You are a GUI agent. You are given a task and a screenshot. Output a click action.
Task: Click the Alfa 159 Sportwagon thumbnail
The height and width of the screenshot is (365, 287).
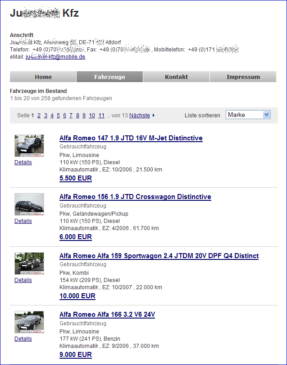click(29, 263)
